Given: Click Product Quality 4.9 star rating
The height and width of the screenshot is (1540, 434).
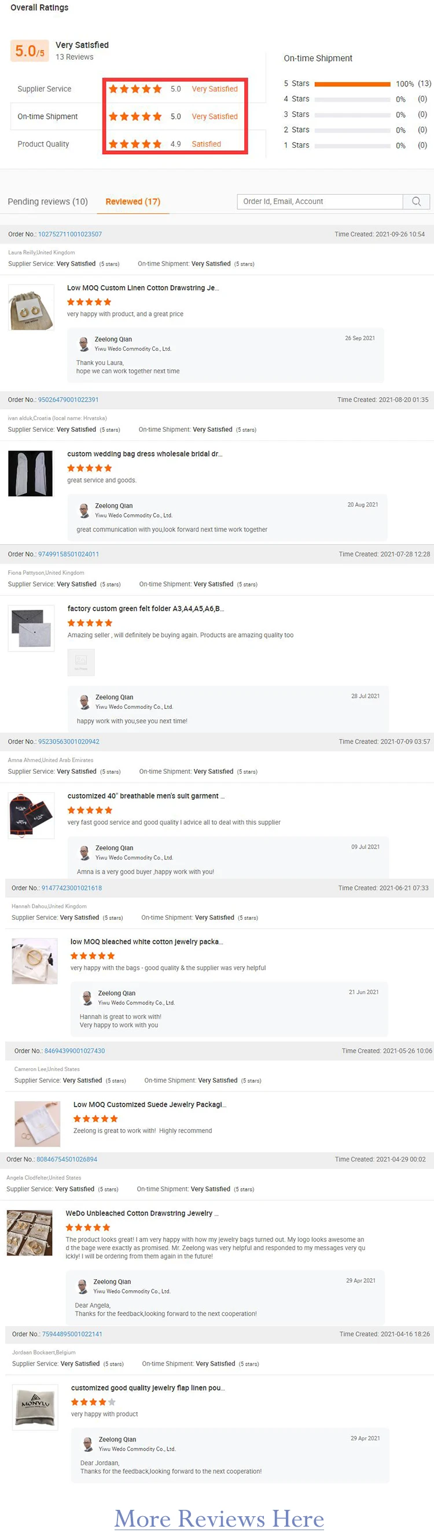Looking at the screenshot, I should click(x=135, y=144).
